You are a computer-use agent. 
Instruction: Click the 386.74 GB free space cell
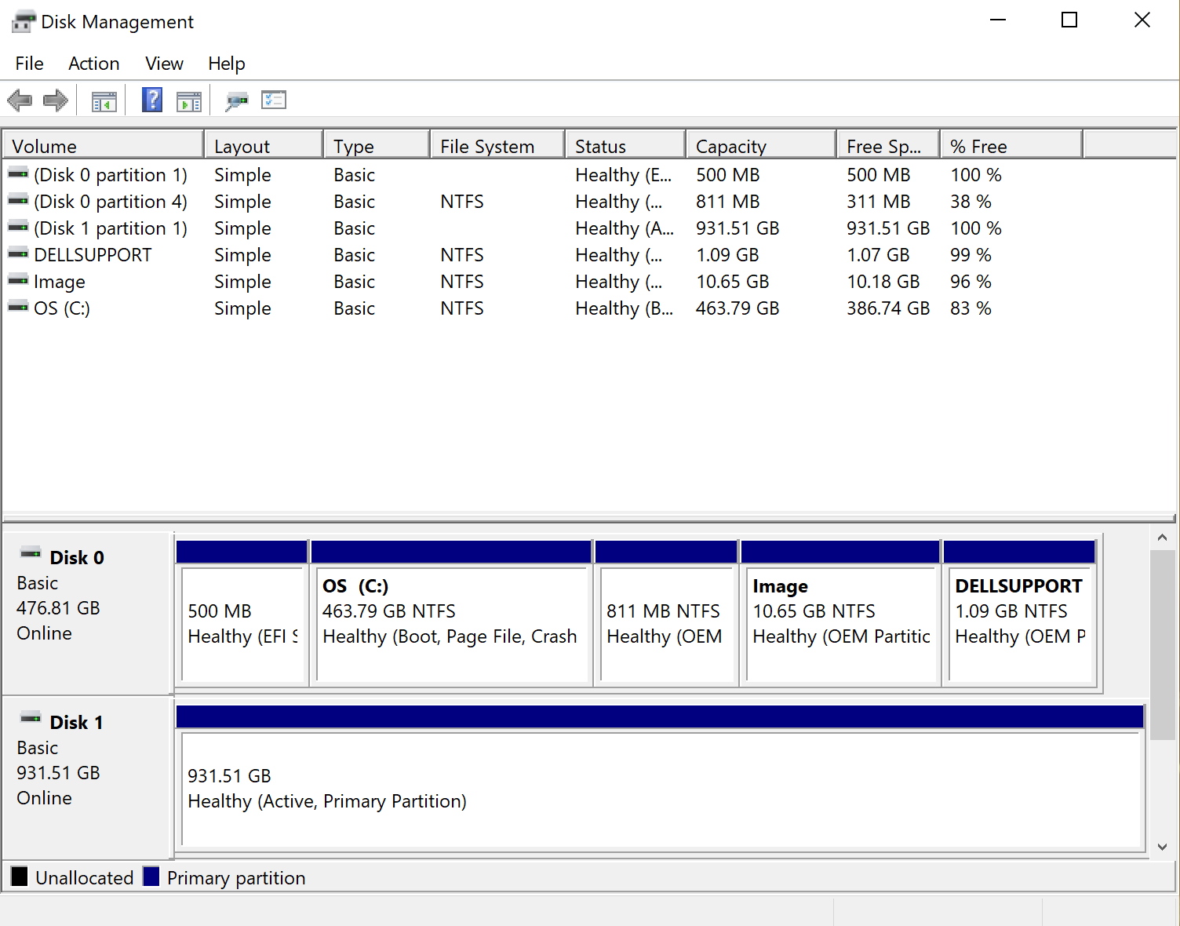pyautogui.click(x=888, y=308)
